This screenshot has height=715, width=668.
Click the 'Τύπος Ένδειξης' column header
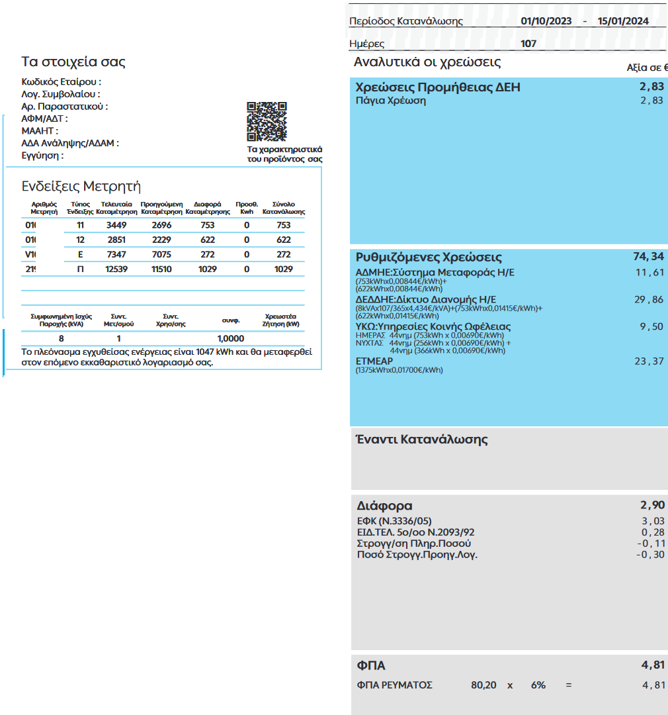point(80,208)
